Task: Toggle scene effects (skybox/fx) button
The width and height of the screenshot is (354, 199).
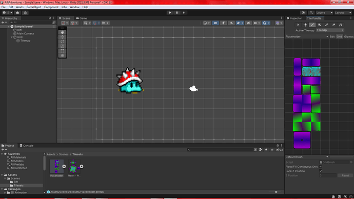Action: (238, 23)
